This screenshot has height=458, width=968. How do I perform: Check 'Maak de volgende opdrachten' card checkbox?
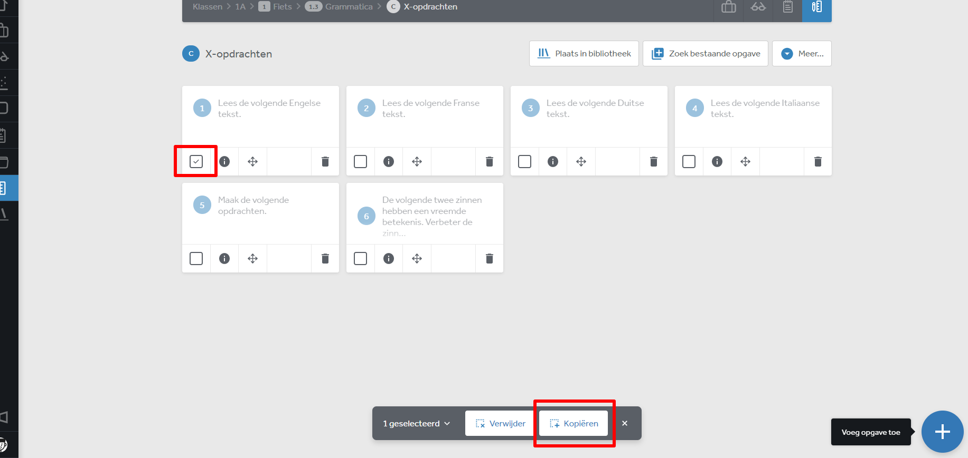(x=196, y=258)
